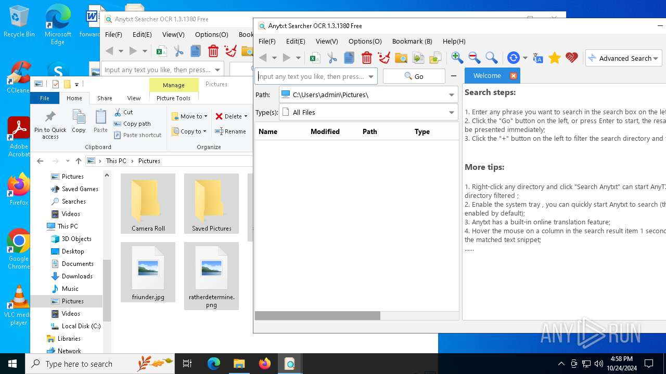Click the zoom out magnifier icon
The height and width of the screenshot is (374, 666).
(x=474, y=58)
